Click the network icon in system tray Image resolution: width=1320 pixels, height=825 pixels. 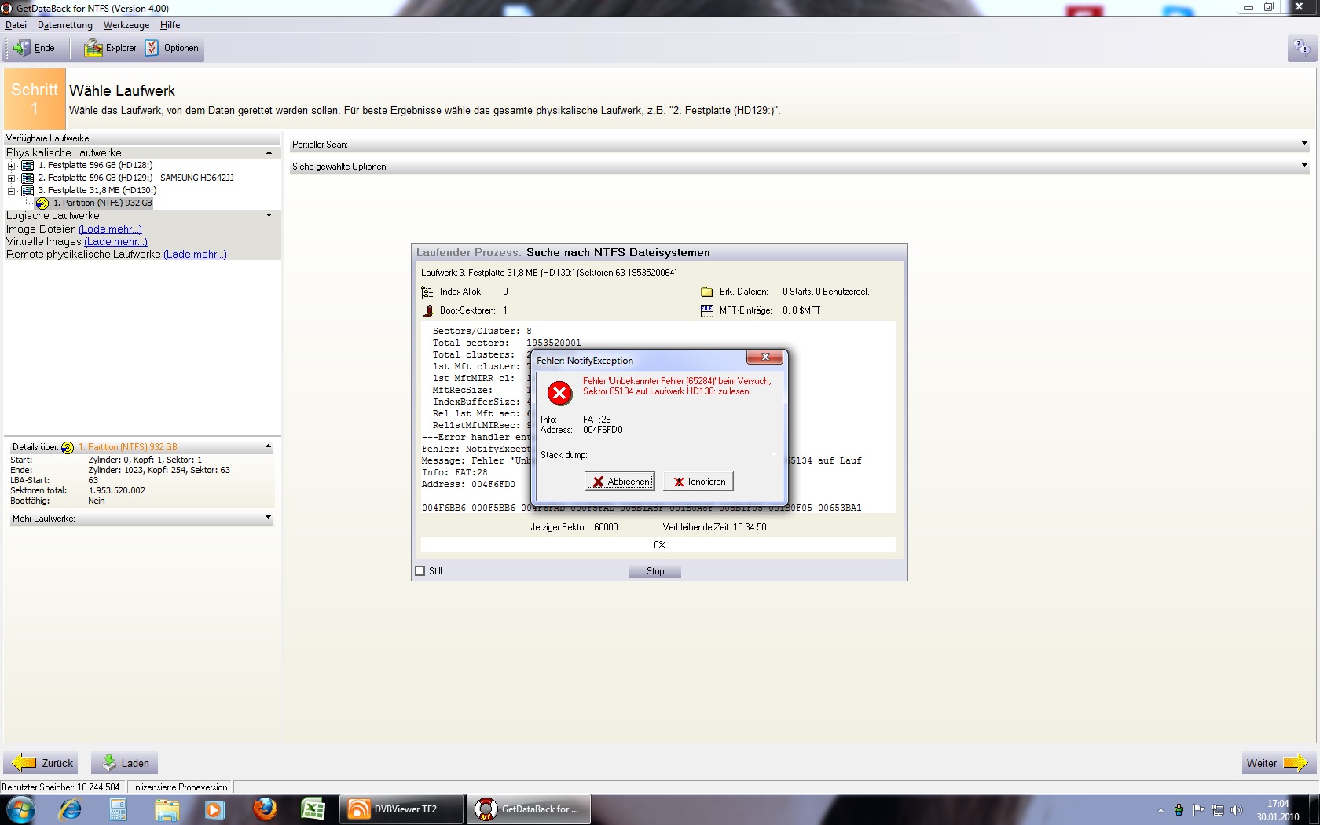coord(1218,810)
